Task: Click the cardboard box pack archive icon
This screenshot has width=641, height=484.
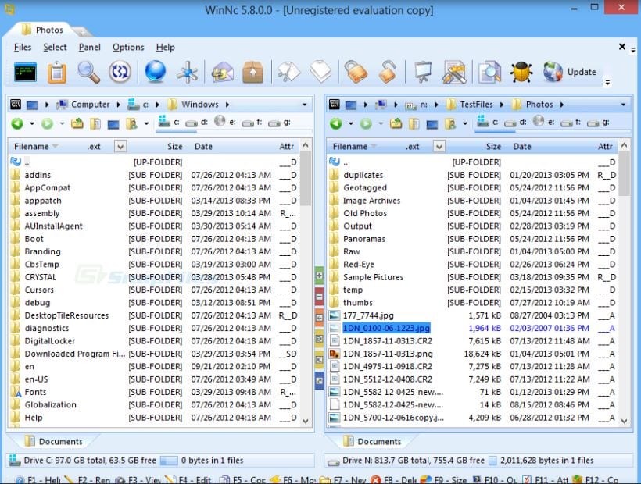Action: [253, 73]
